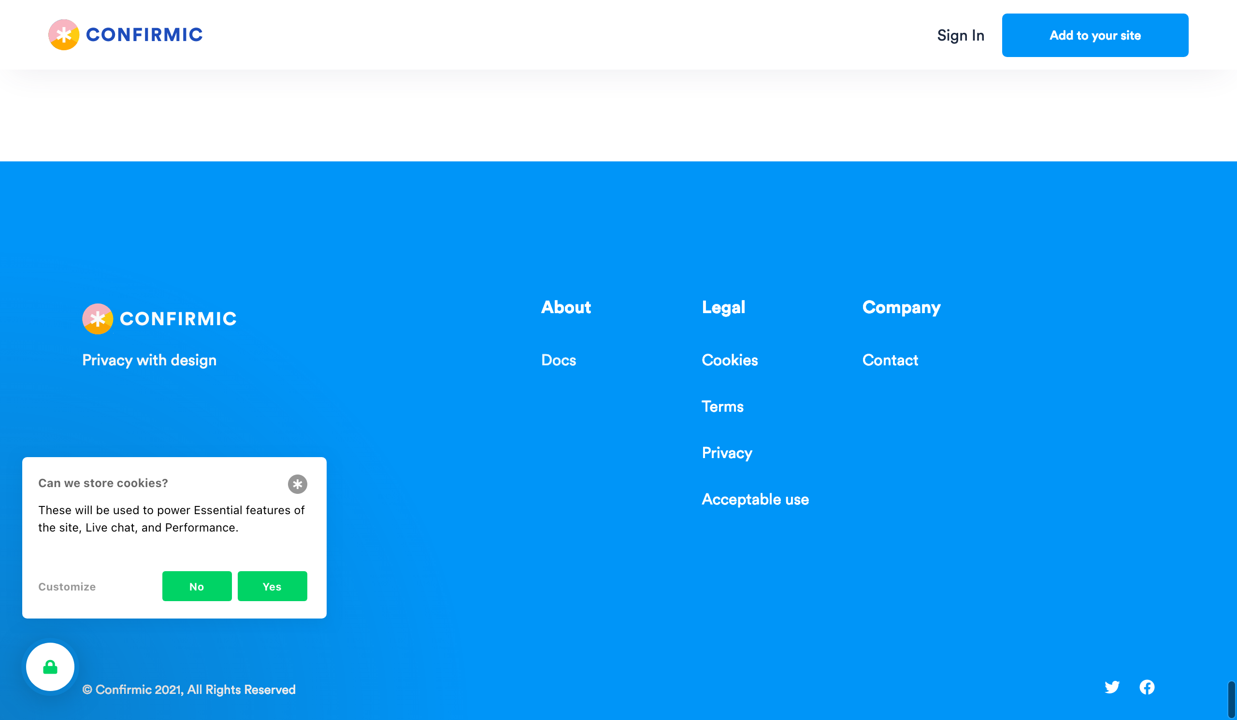The width and height of the screenshot is (1237, 720).
Task: Open the Cookies policy link
Action: [x=730, y=360]
